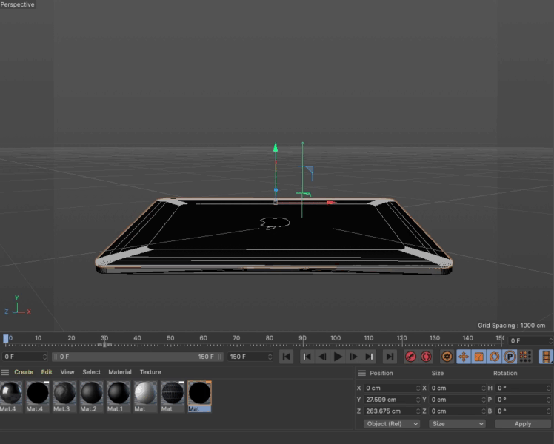Select the Mat.3 material sphere
This screenshot has width=554, height=444.
point(64,392)
